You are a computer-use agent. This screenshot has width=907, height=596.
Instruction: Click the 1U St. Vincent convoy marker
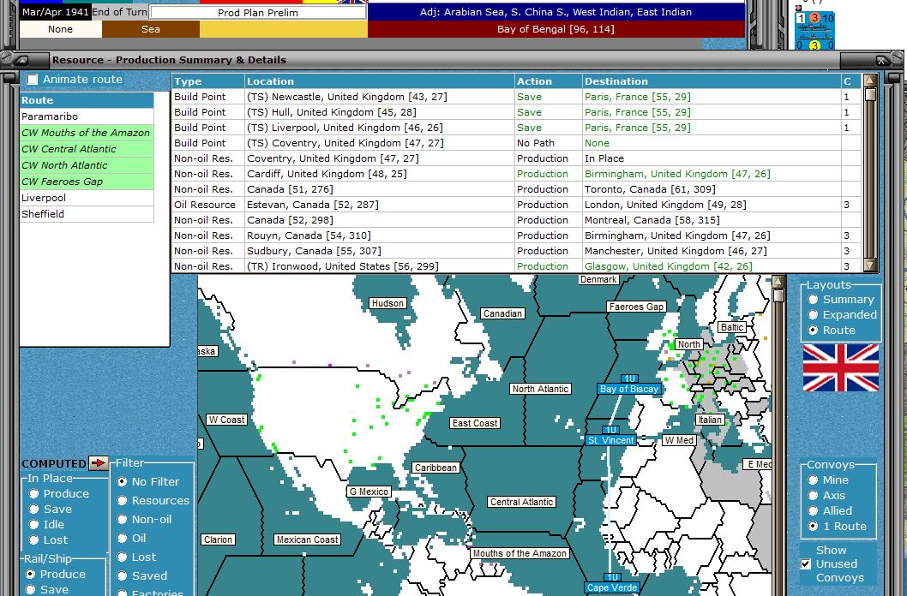[611, 436]
